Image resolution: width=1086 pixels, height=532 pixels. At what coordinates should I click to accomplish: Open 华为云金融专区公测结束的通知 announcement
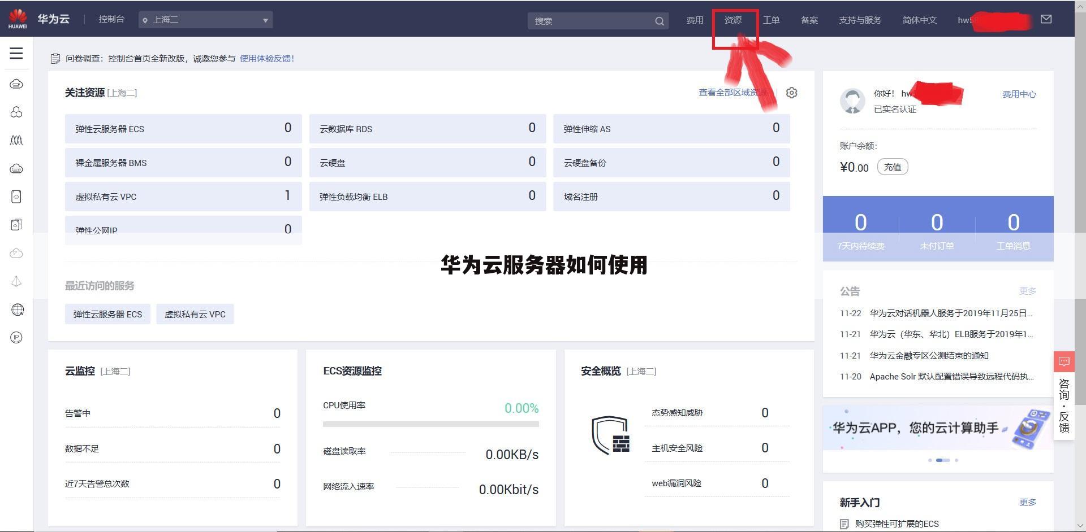point(929,355)
